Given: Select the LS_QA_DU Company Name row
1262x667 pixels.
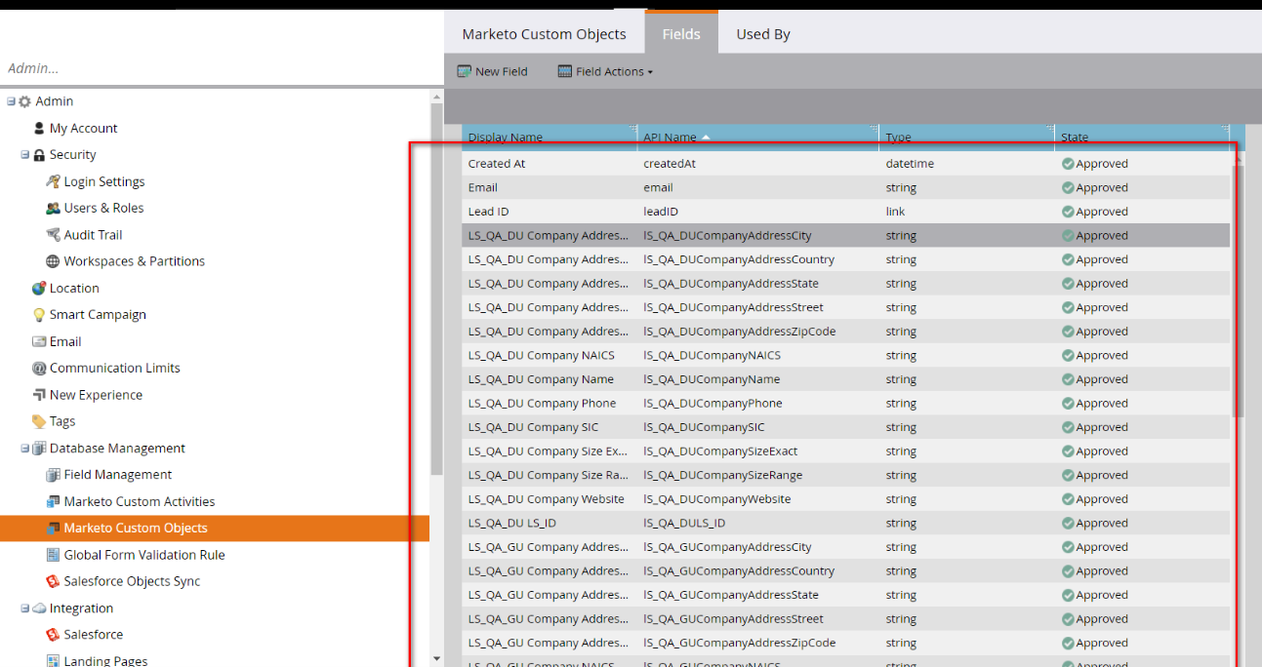Looking at the screenshot, I should 845,379.
